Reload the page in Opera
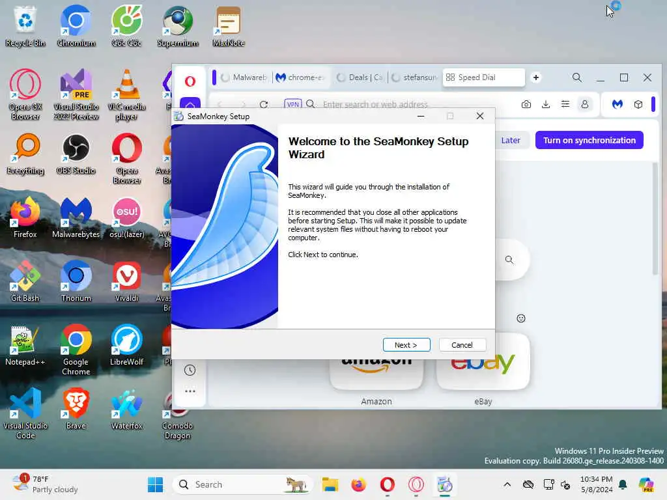This screenshot has height=500, width=667. coord(264,104)
